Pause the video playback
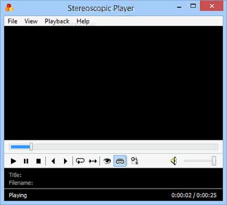This screenshot has height=205, width=227. coord(26,161)
